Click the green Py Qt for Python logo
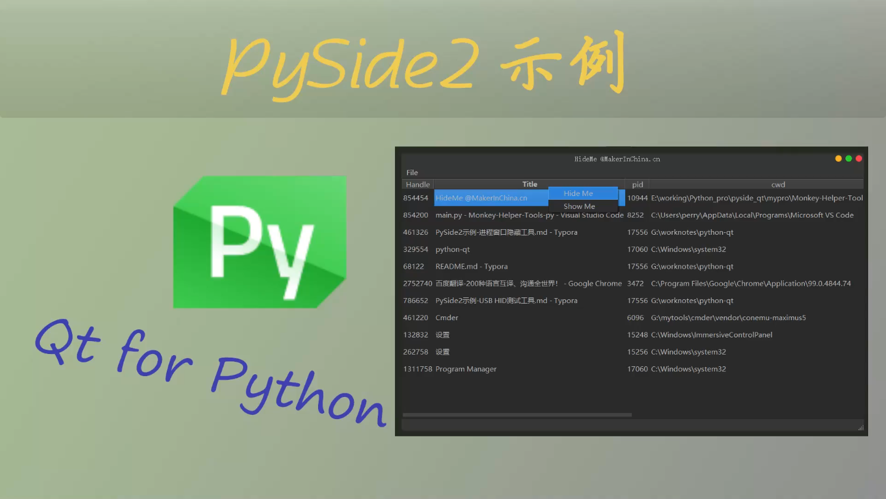This screenshot has width=886, height=499. (260, 242)
